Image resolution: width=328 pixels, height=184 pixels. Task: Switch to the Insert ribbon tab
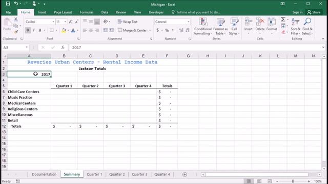tap(42, 12)
